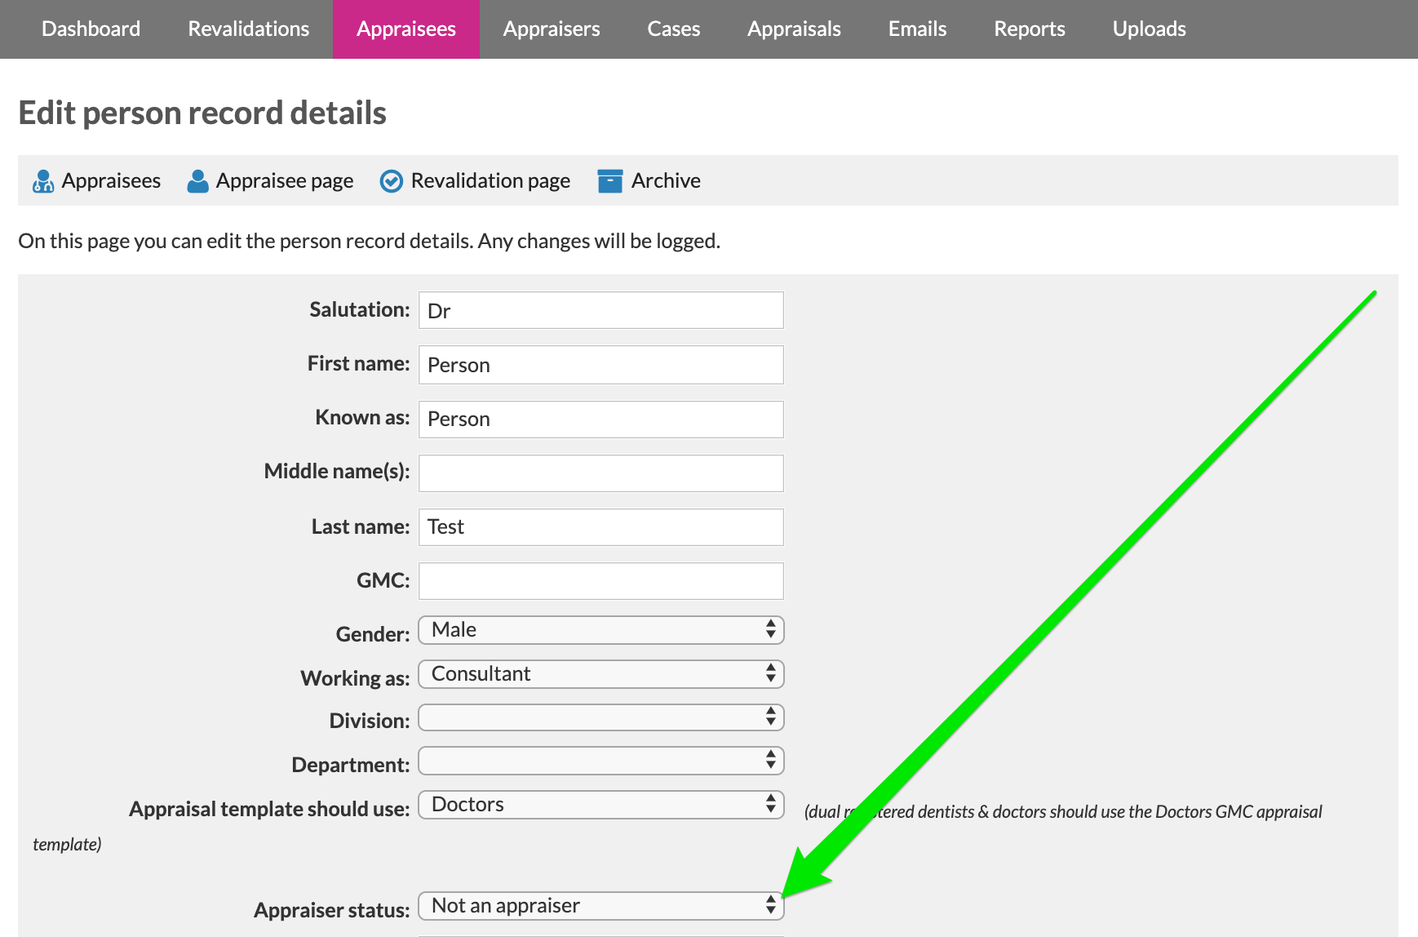Click into the Known as field

(601, 419)
